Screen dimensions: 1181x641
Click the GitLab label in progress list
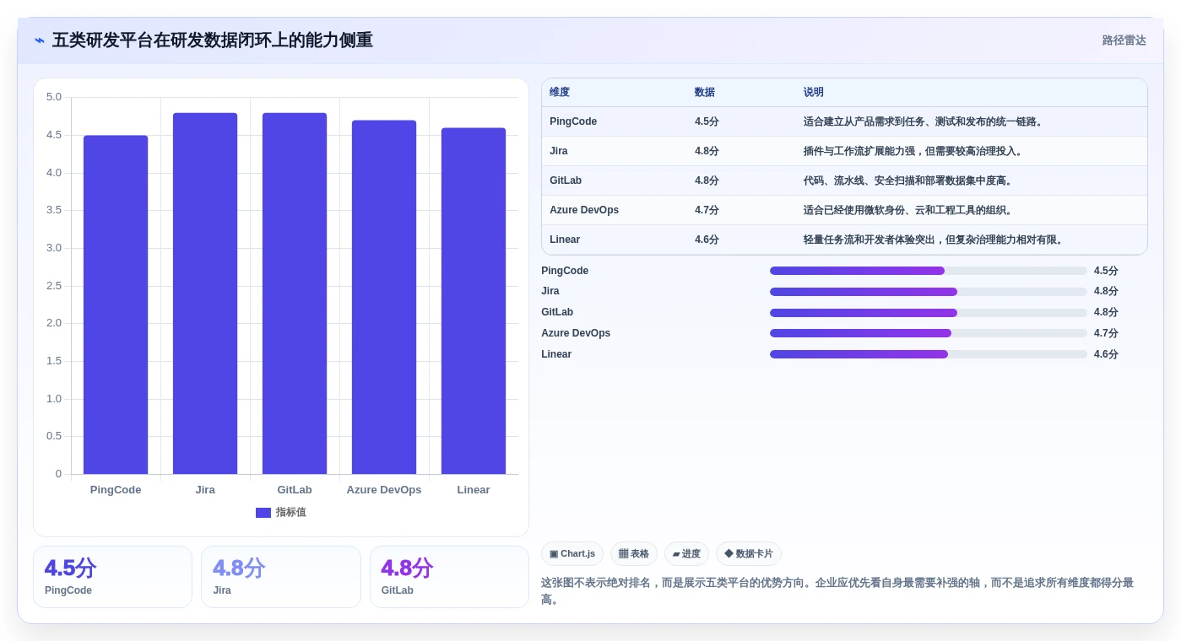[557, 312]
